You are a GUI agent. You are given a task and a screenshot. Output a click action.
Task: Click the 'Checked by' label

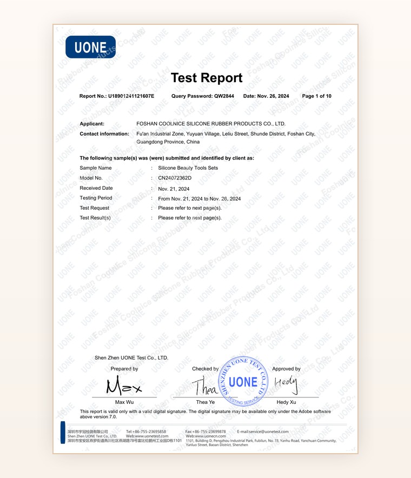[x=205, y=369]
